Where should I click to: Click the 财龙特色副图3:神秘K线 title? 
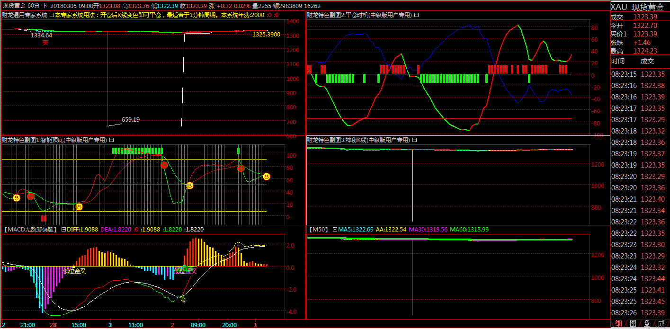point(359,140)
